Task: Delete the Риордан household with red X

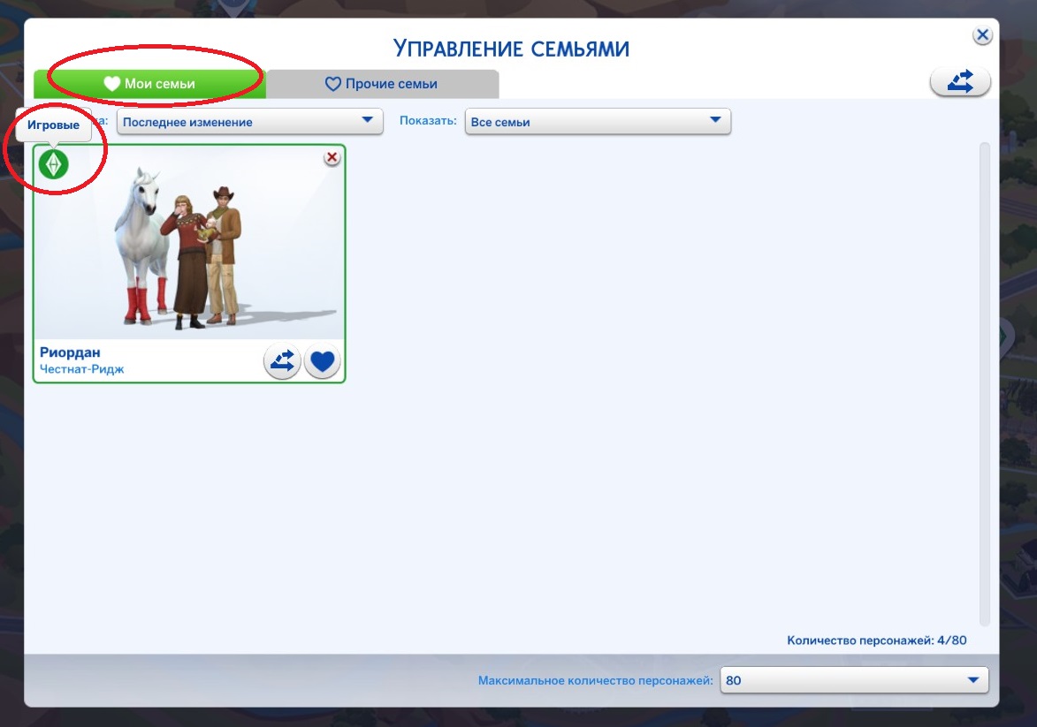Action: (332, 157)
